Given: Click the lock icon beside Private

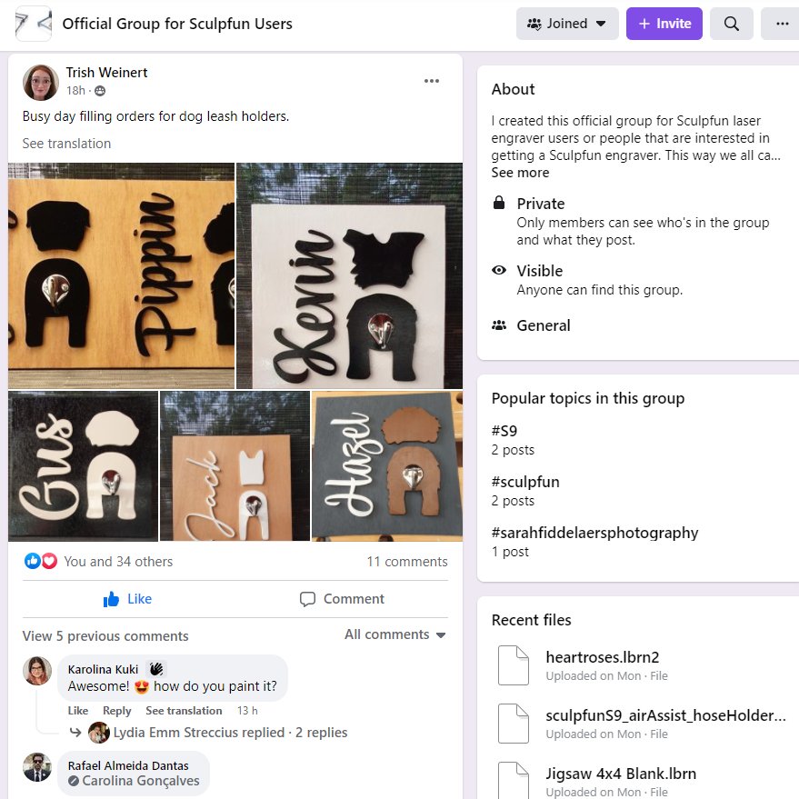Looking at the screenshot, I should click(x=499, y=203).
